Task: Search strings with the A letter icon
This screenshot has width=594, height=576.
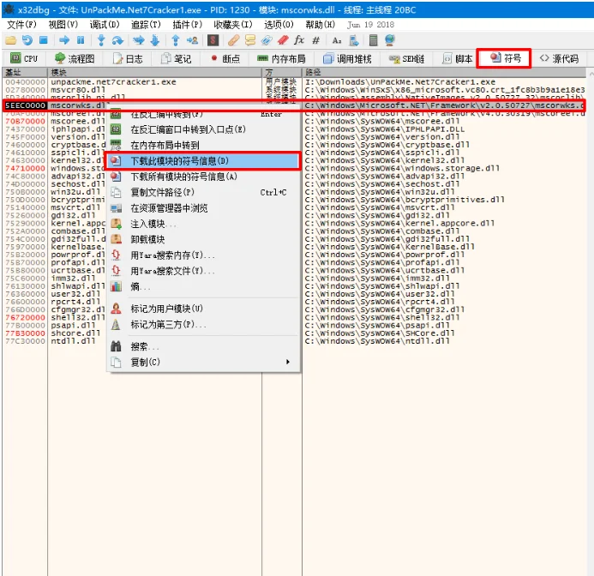Action: pos(336,39)
